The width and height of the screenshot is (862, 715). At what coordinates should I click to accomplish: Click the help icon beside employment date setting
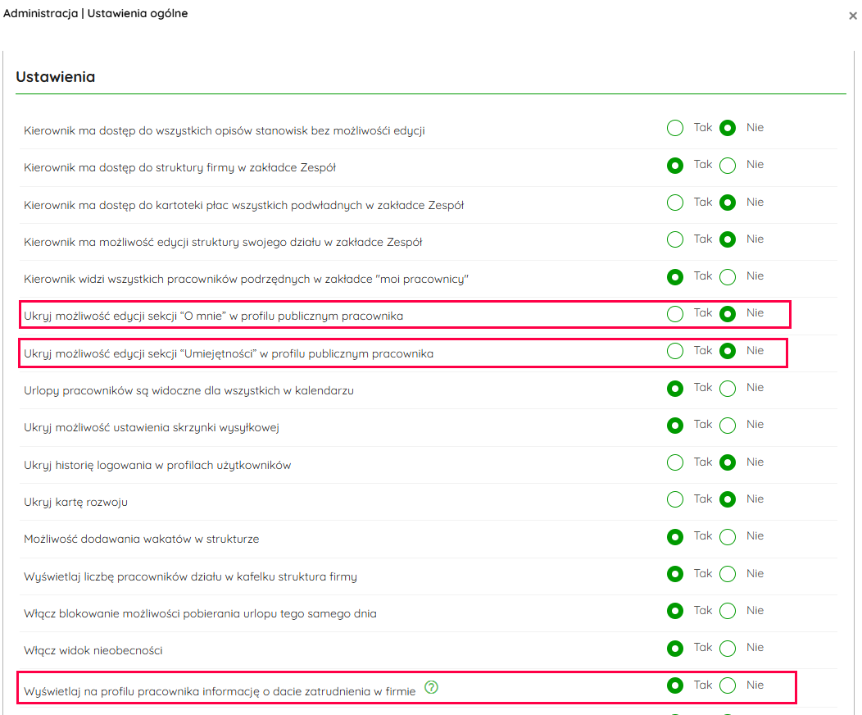tap(432, 688)
